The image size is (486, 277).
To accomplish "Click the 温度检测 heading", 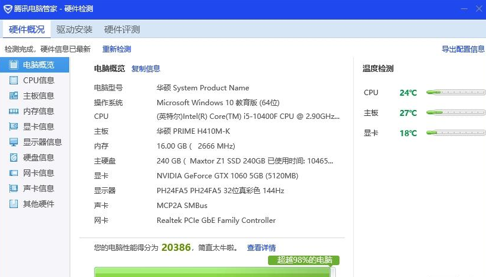I will (378, 68).
